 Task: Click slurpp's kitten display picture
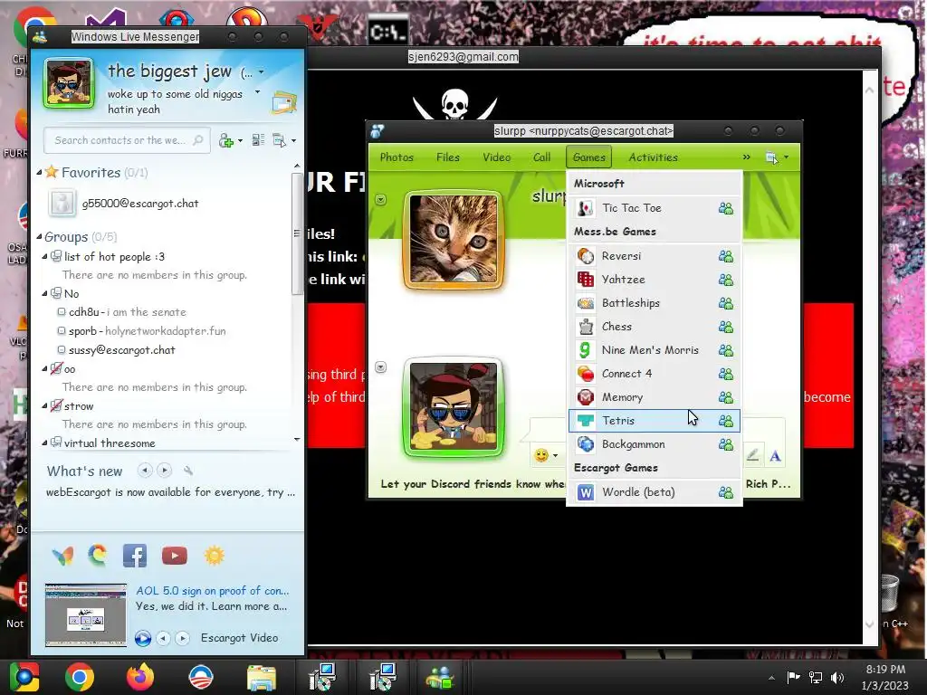[x=454, y=239]
